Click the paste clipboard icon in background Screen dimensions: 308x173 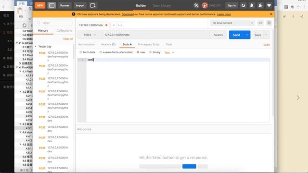point(20,11)
